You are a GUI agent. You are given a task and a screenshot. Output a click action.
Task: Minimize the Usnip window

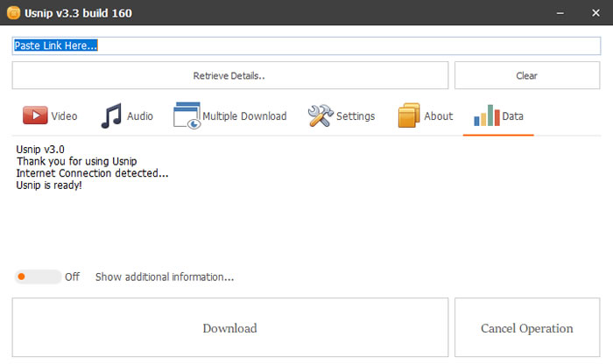click(x=560, y=13)
